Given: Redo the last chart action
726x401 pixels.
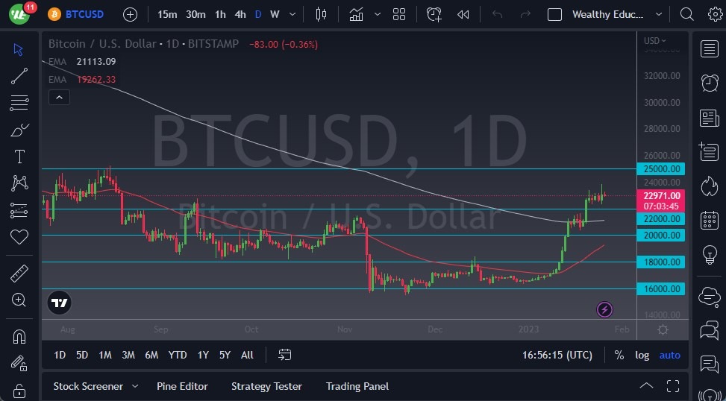Looking at the screenshot, I should 525,14.
